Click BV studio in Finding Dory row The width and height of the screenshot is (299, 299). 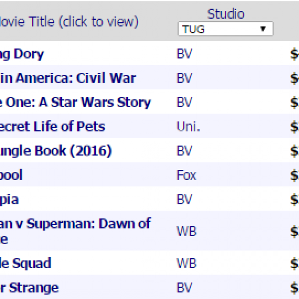pos(184,54)
